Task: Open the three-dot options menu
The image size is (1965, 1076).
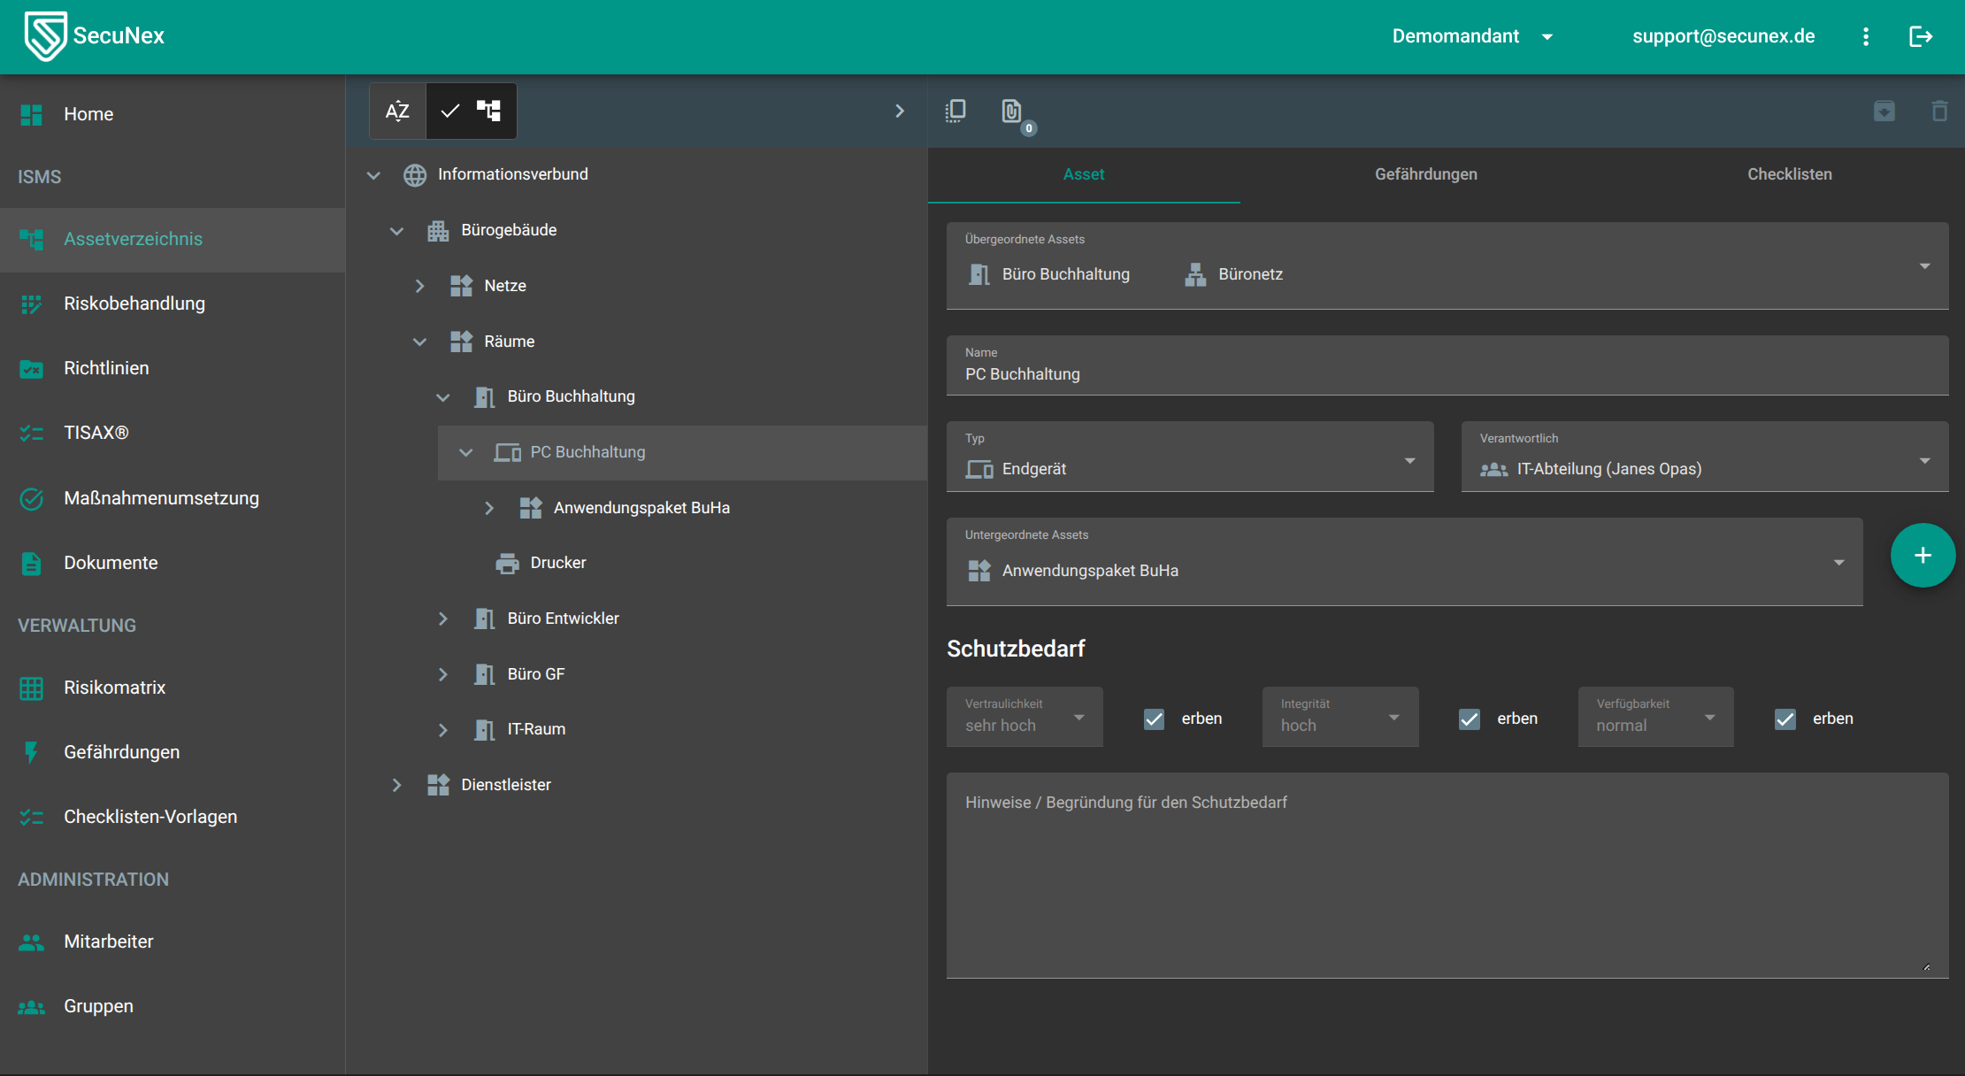Action: pyautogui.click(x=1866, y=36)
